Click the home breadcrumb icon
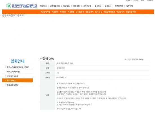The width and height of the screenshot is (155, 116). (125, 59)
